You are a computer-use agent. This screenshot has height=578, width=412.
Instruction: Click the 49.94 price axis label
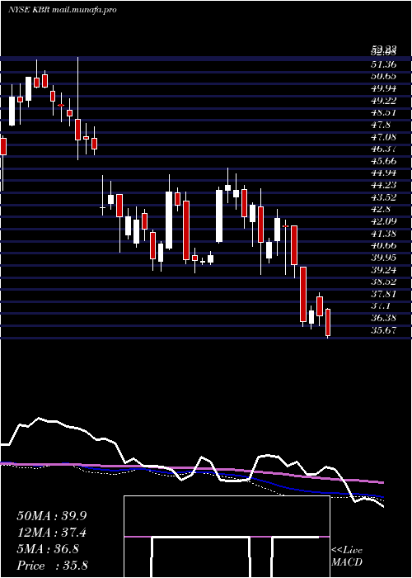click(383, 88)
